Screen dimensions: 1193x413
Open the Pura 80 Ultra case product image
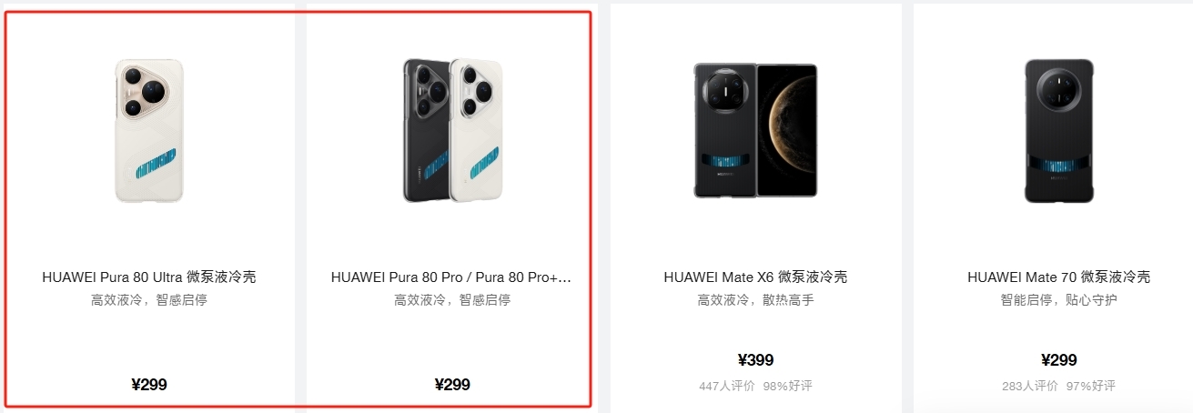149,130
